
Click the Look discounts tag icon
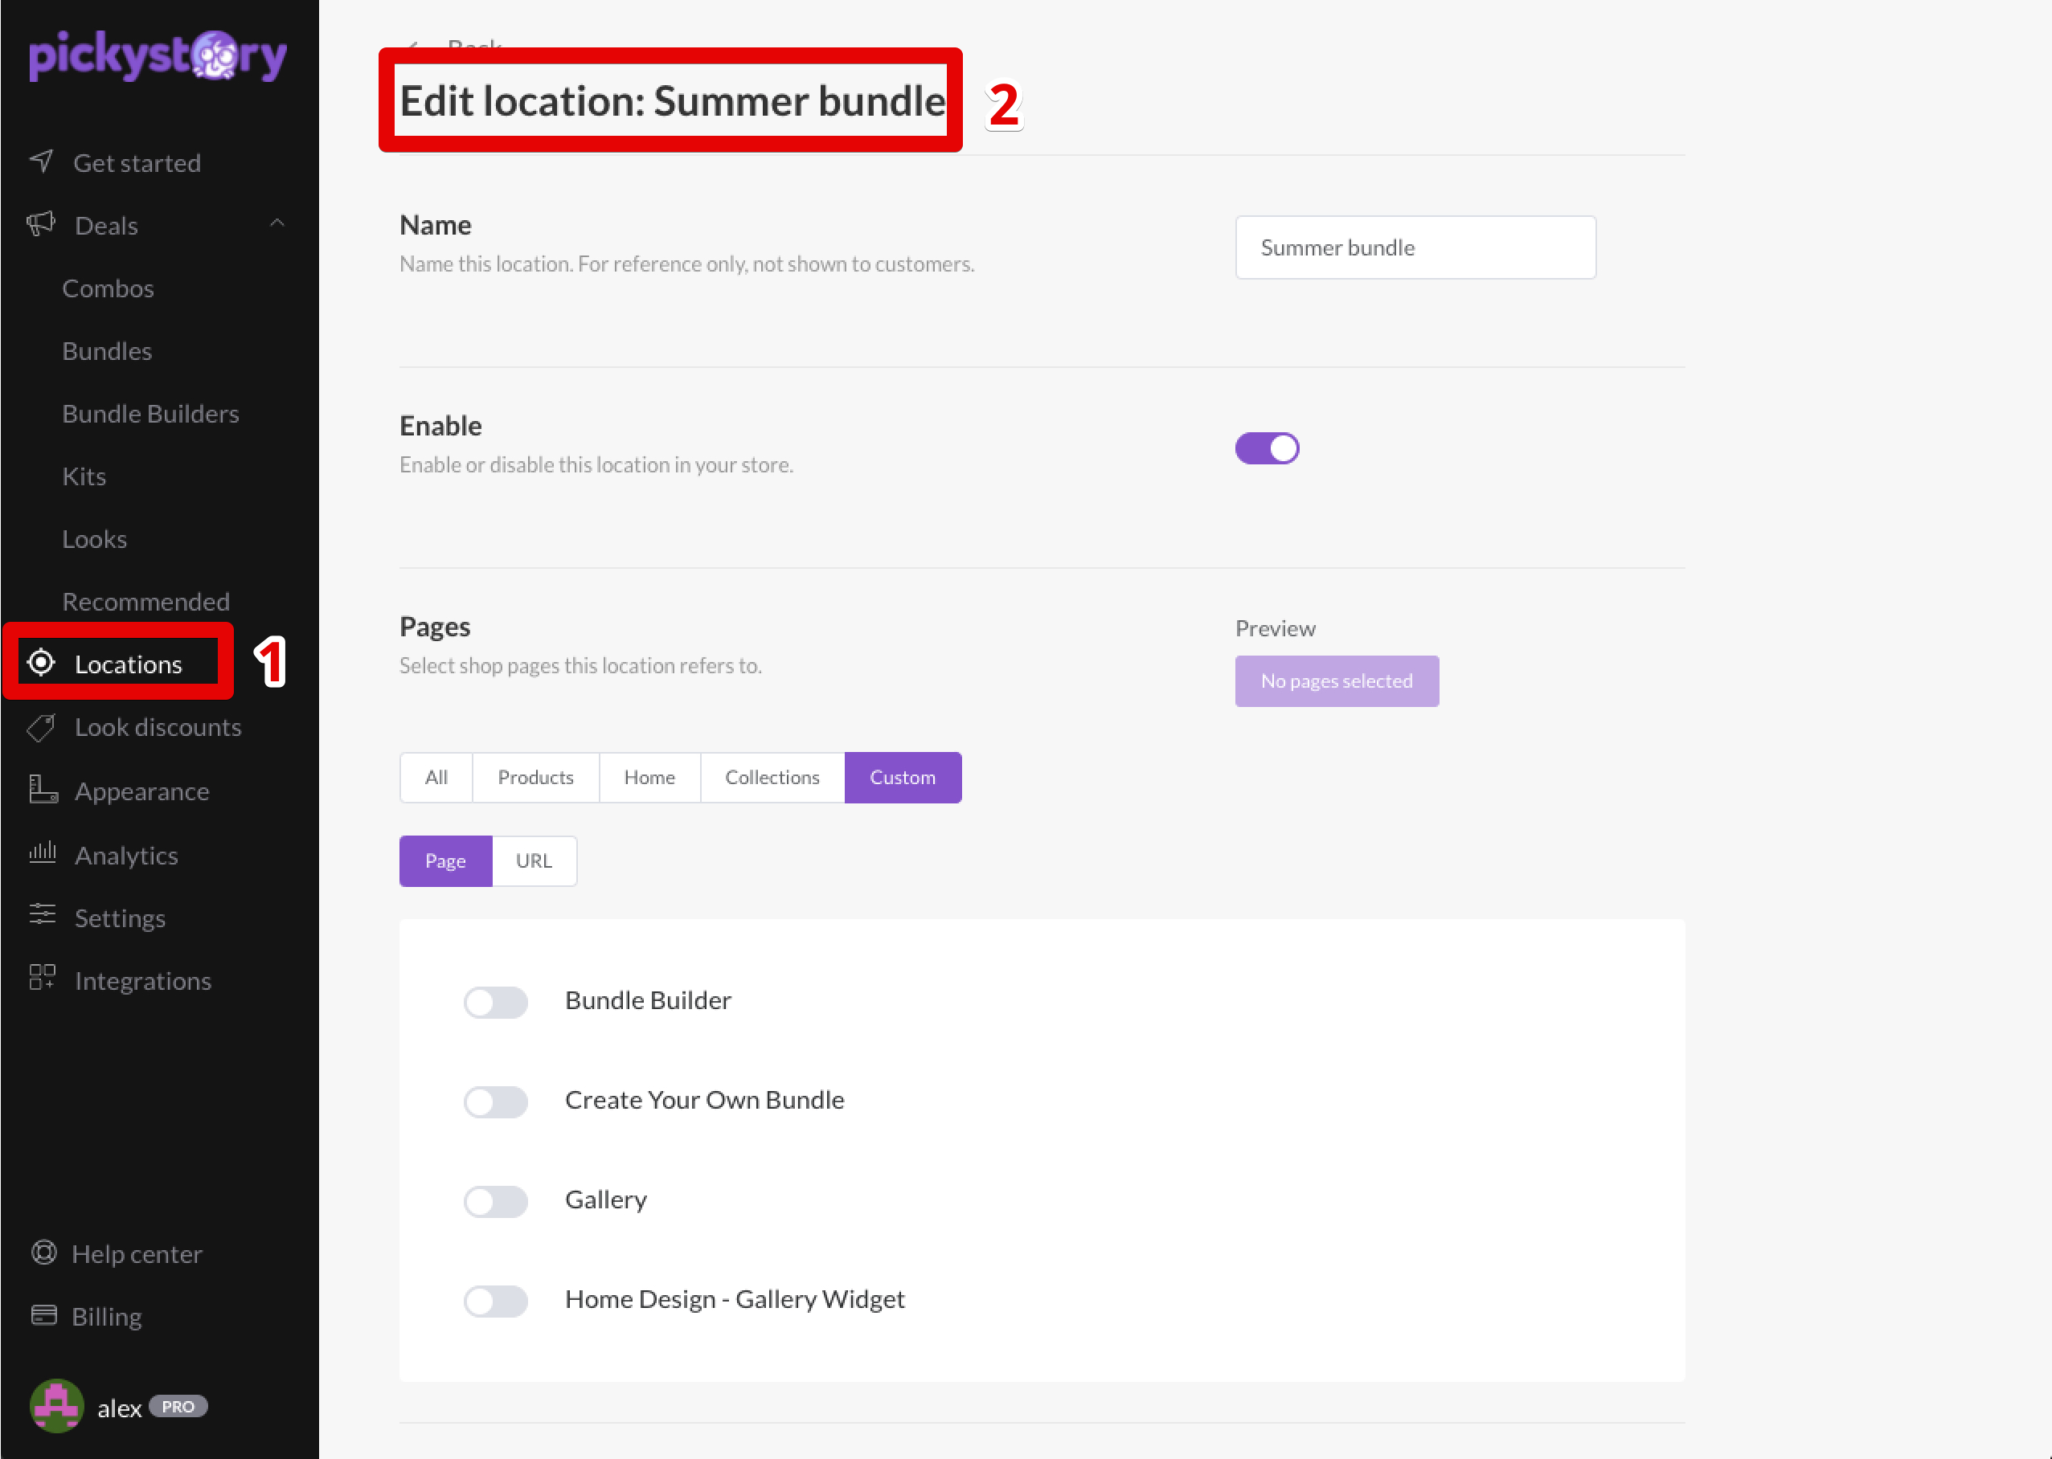41,727
